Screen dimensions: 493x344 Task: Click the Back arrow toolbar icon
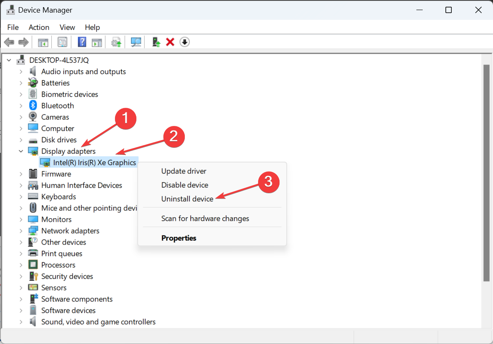point(9,42)
